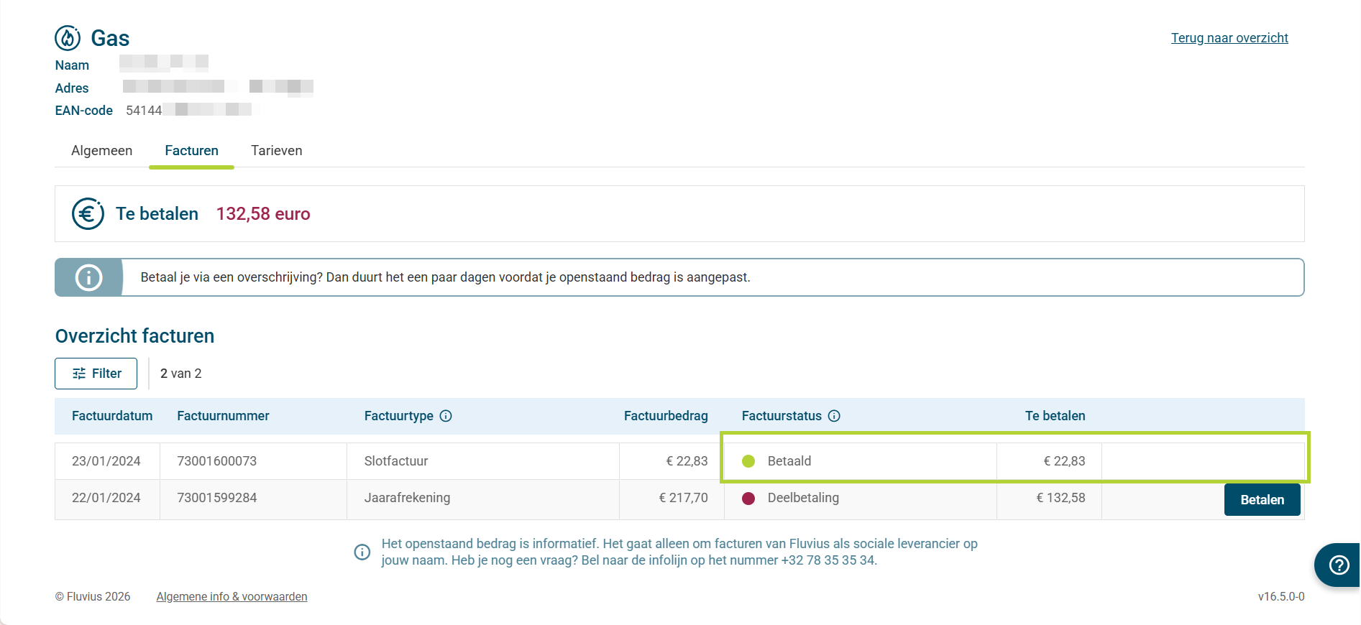Click the euro symbol icon

[88, 214]
